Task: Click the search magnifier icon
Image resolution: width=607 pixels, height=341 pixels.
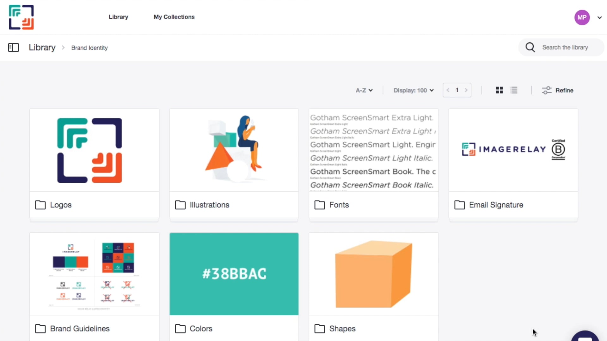Action: [530, 47]
